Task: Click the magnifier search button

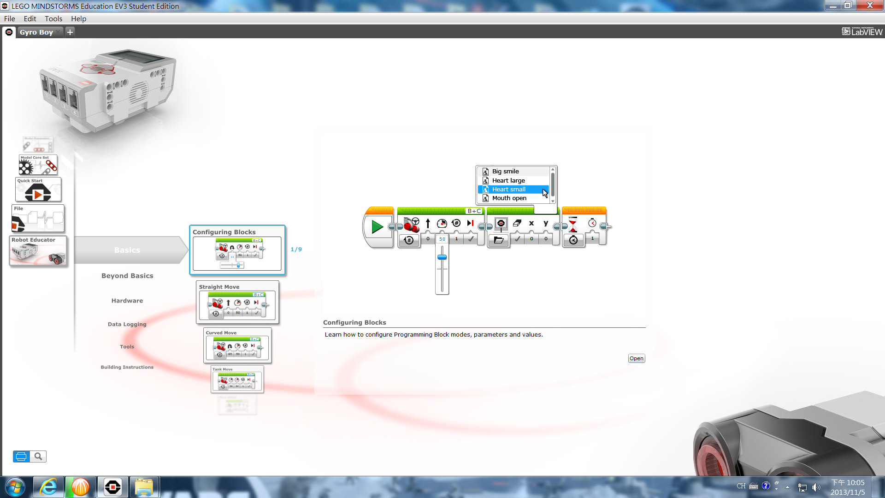Action: (x=38, y=456)
